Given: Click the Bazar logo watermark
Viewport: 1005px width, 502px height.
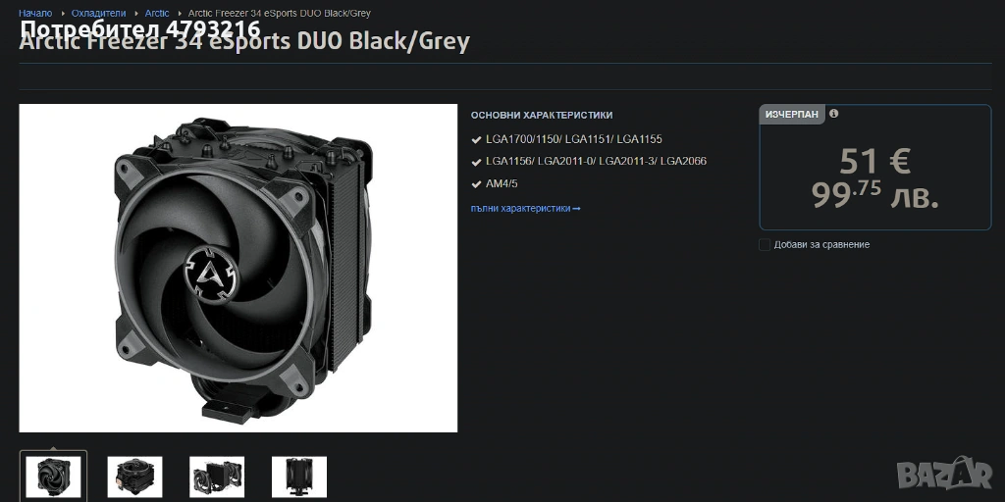Looking at the screenshot, I should pos(944,474).
